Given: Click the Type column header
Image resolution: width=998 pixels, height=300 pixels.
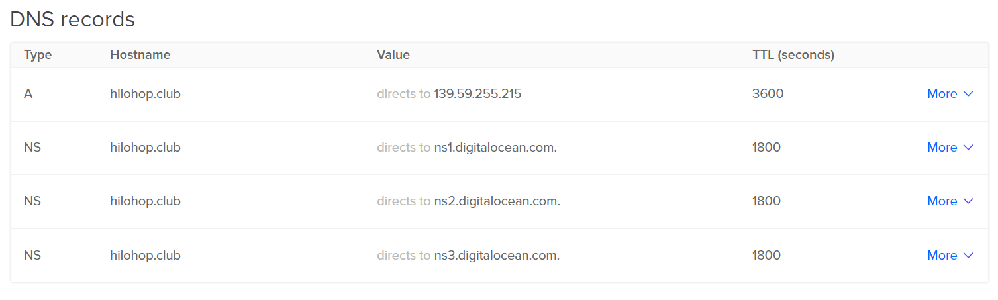Looking at the screenshot, I should [38, 55].
